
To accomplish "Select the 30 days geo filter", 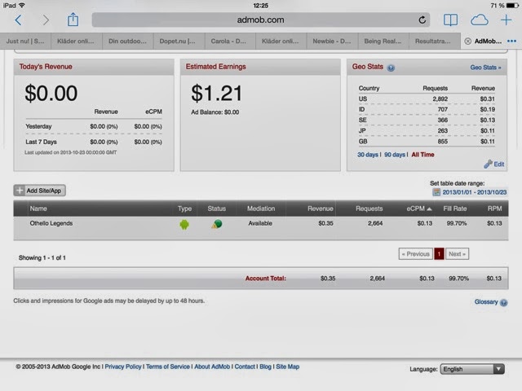I will 368,155.
